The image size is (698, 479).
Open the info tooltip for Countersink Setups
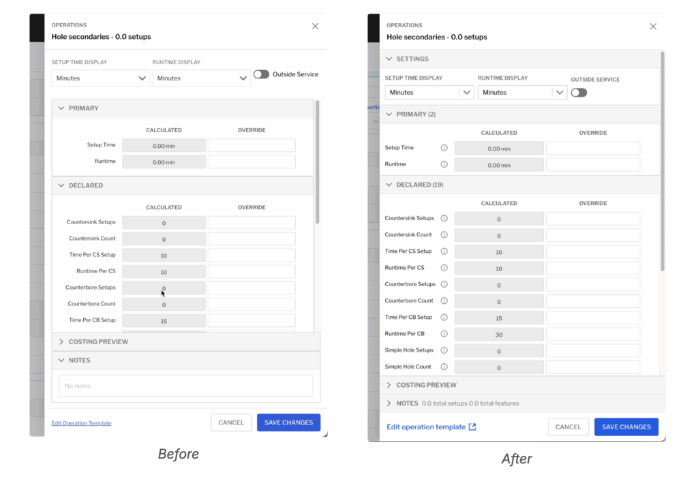pyautogui.click(x=445, y=217)
